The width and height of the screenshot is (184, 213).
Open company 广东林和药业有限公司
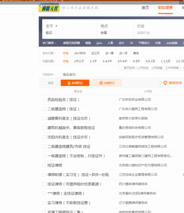tap(135, 100)
